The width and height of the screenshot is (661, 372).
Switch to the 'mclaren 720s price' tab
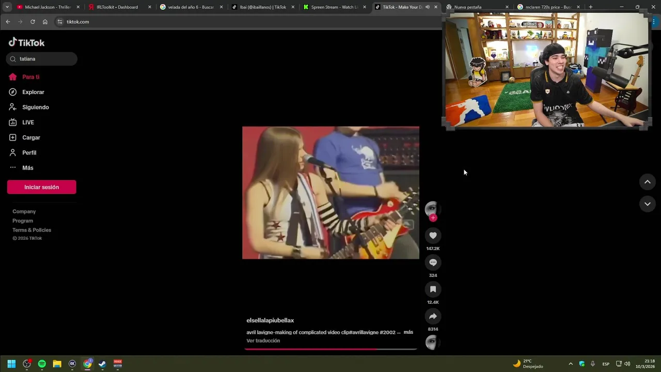(548, 7)
